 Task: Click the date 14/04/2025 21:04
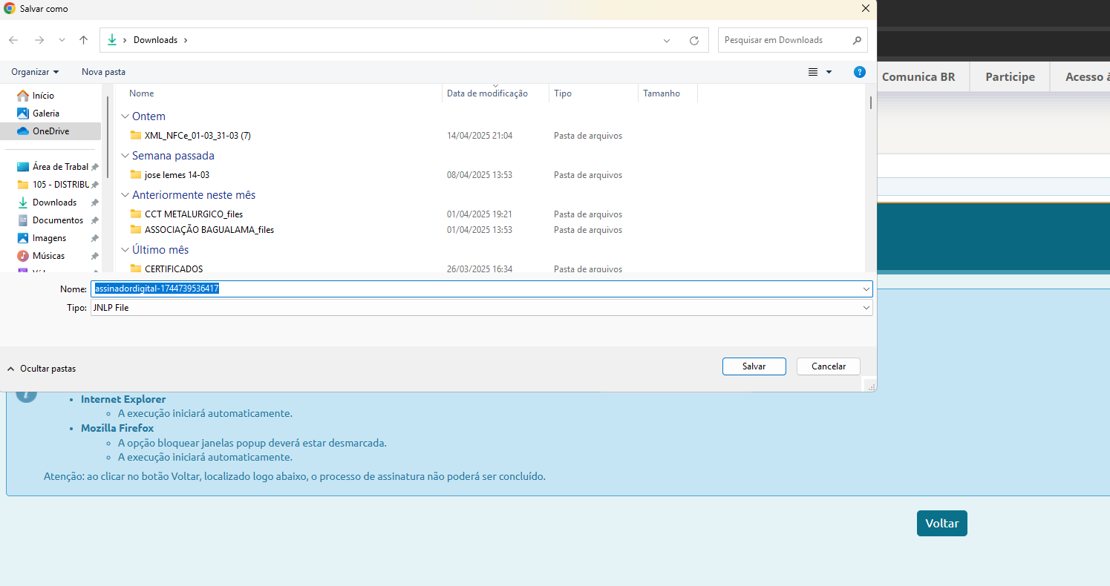coord(480,136)
